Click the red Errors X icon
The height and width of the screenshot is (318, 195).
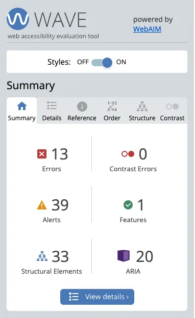42,154
